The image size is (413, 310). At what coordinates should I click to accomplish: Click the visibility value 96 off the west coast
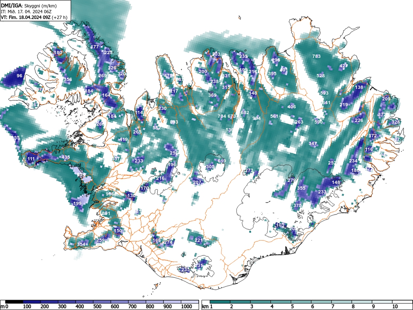(19, 76)
